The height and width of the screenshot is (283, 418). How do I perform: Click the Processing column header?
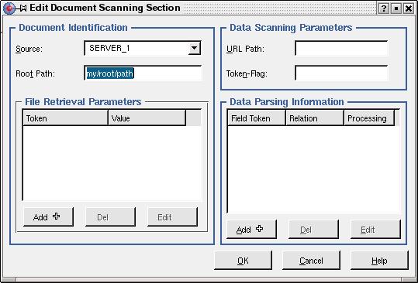pos(369,118)
